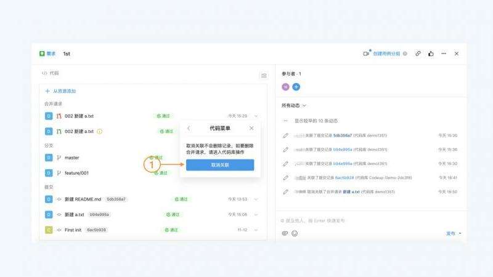Click the pencil icon on the 15:35 activity
Viewport: 493px width, 277px height.
point(285,135)
